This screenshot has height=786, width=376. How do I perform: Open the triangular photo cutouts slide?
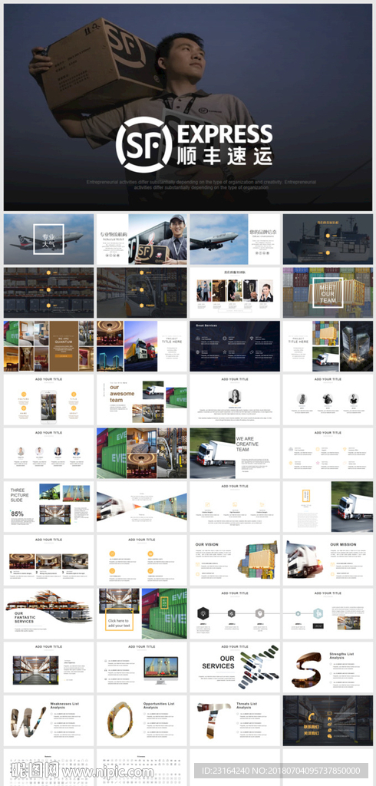click(x=142, y=507)
